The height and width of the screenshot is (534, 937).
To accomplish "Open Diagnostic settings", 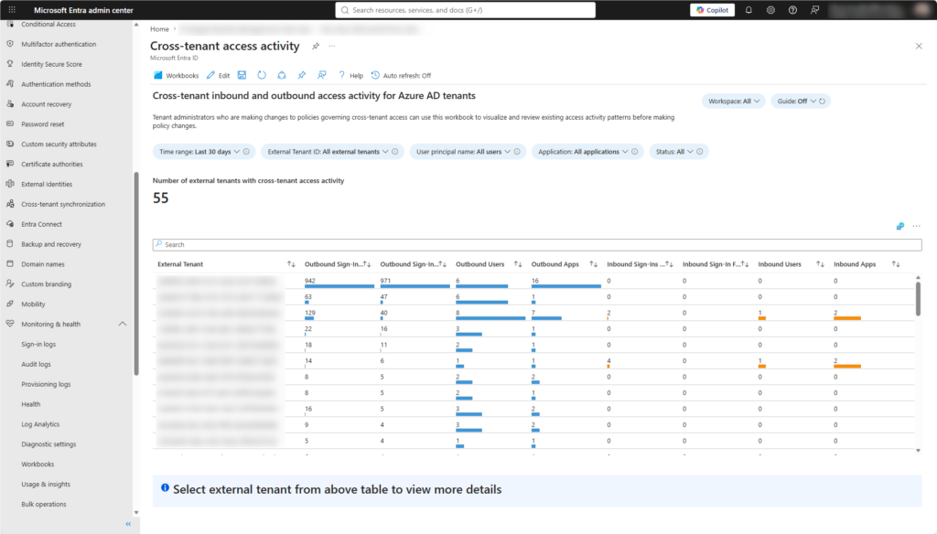I will 48,444.
